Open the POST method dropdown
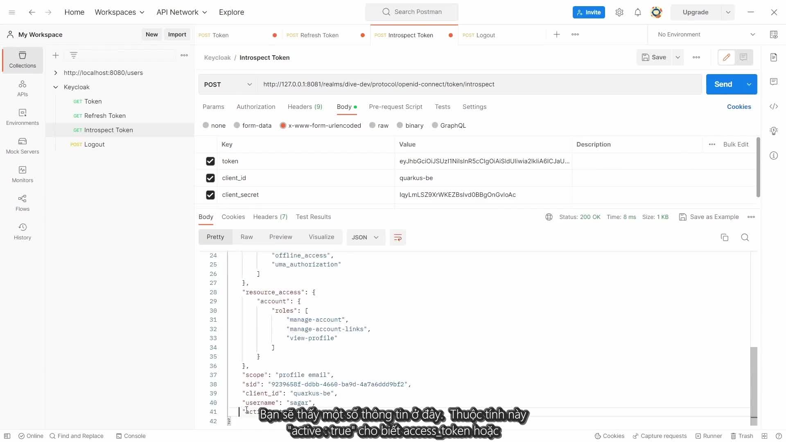This screenshot has width=786, height=442. 228,84
